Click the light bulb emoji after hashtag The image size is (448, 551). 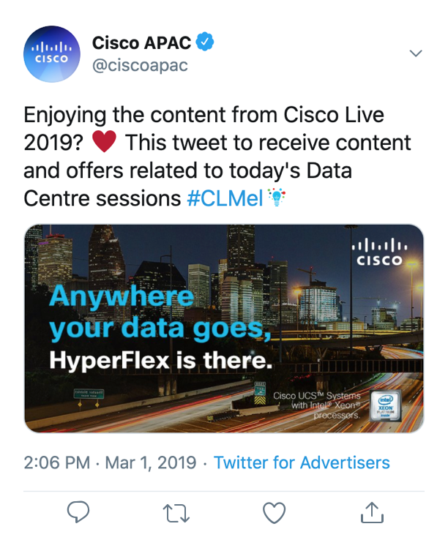coord(277,198)
